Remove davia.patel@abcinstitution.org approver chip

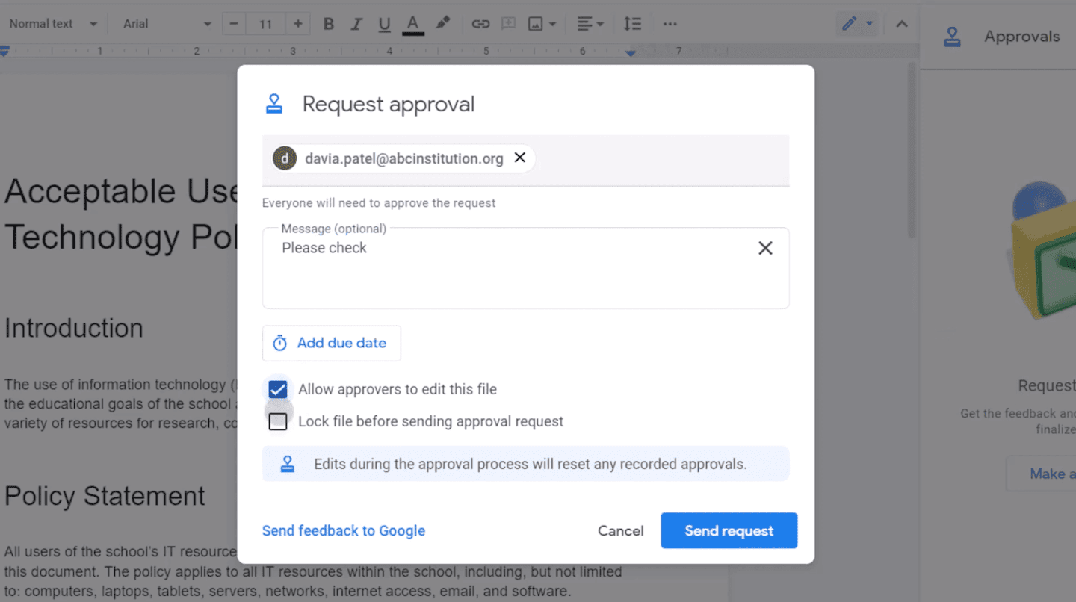pos(520,158)
